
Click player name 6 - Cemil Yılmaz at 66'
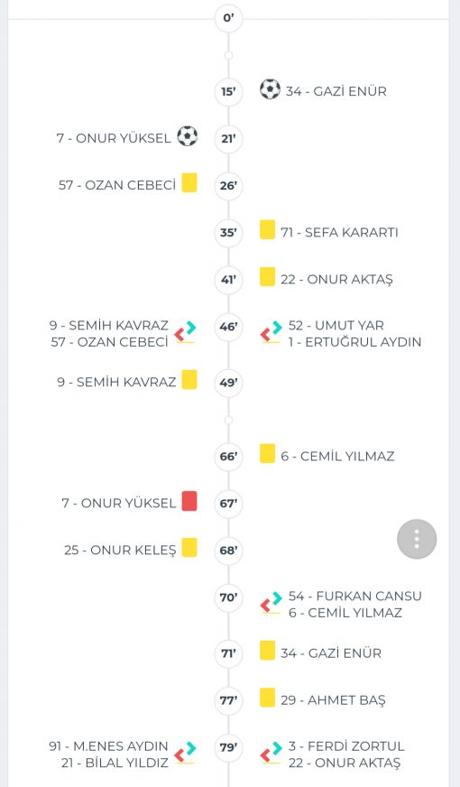tap(337, 457)
